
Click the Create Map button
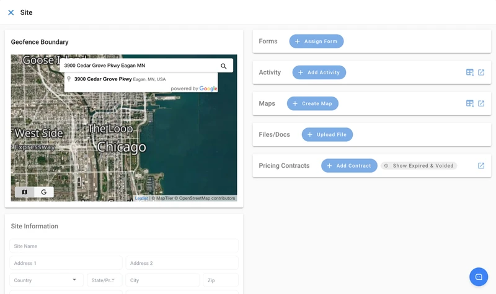312,103
